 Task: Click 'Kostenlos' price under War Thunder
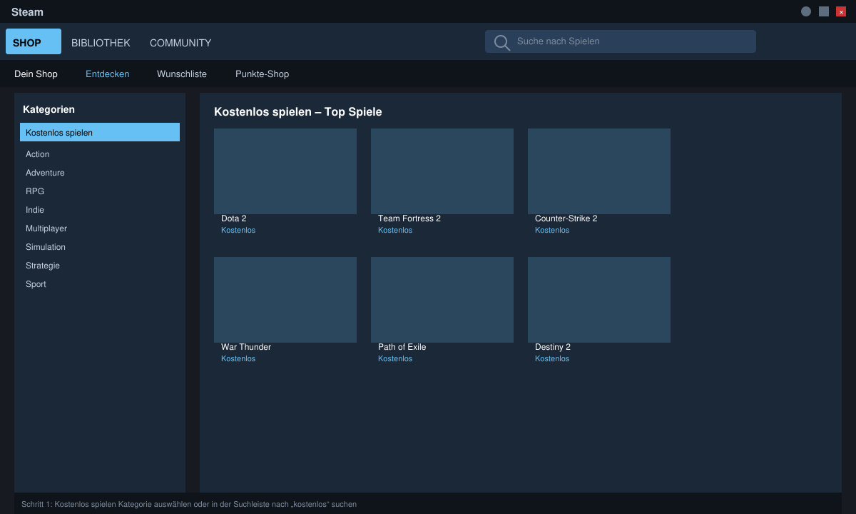[238, 358]
